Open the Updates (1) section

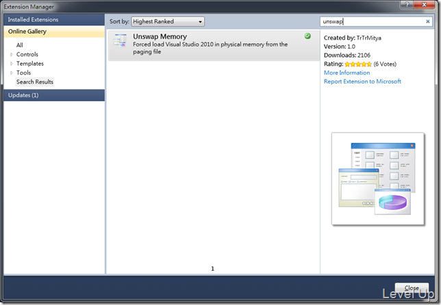coord(54,95)
